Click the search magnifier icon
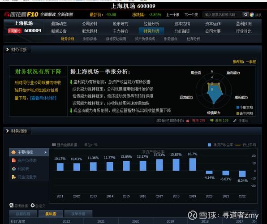The width and height of the screenshot is (267, 224). point(245,15)
